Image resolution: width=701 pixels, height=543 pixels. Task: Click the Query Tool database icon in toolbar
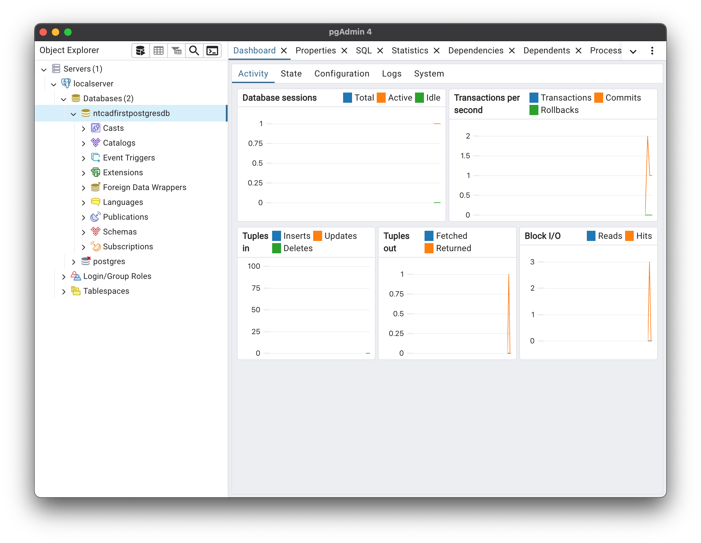141,51
